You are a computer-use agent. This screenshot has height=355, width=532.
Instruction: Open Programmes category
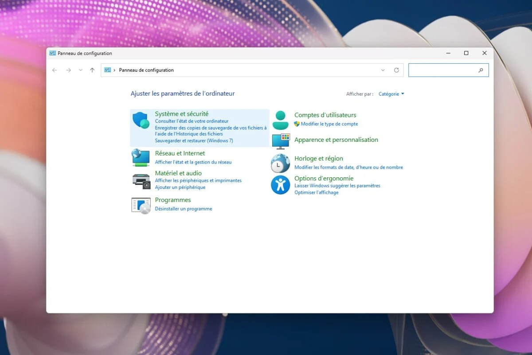coord(173,200)
